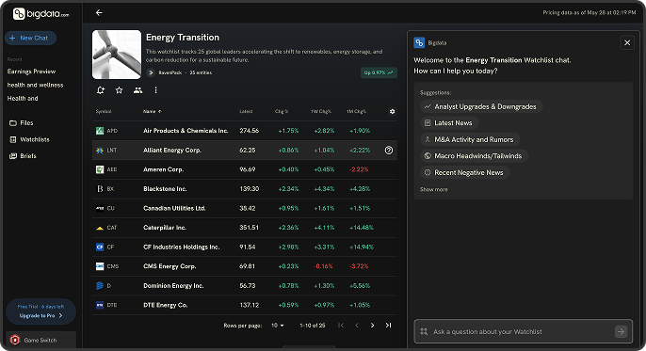646x351 pixels.
Task: Choose Analyst Upgrades & Downgrades suggestion
Action: (x=481, y=106)
